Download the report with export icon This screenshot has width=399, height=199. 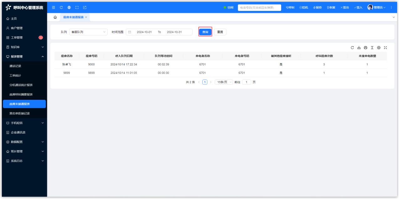359,48
